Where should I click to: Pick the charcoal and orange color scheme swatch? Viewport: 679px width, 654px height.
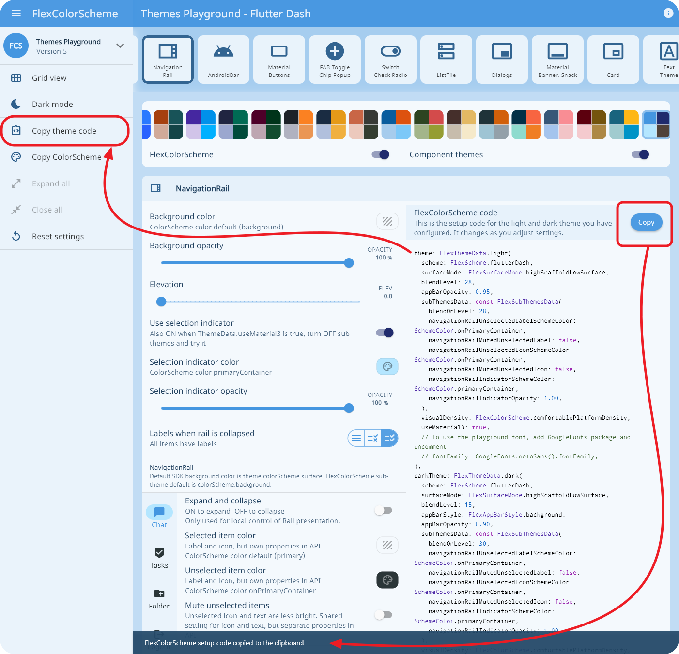(x=298, y=124)
